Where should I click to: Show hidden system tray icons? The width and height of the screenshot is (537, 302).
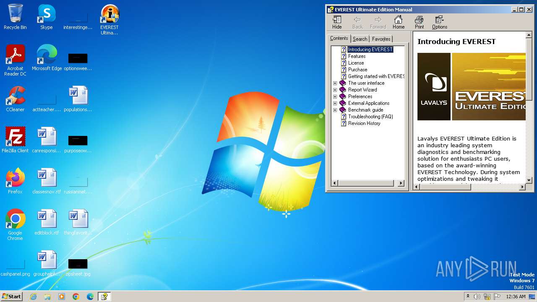[x=468, y=297]
